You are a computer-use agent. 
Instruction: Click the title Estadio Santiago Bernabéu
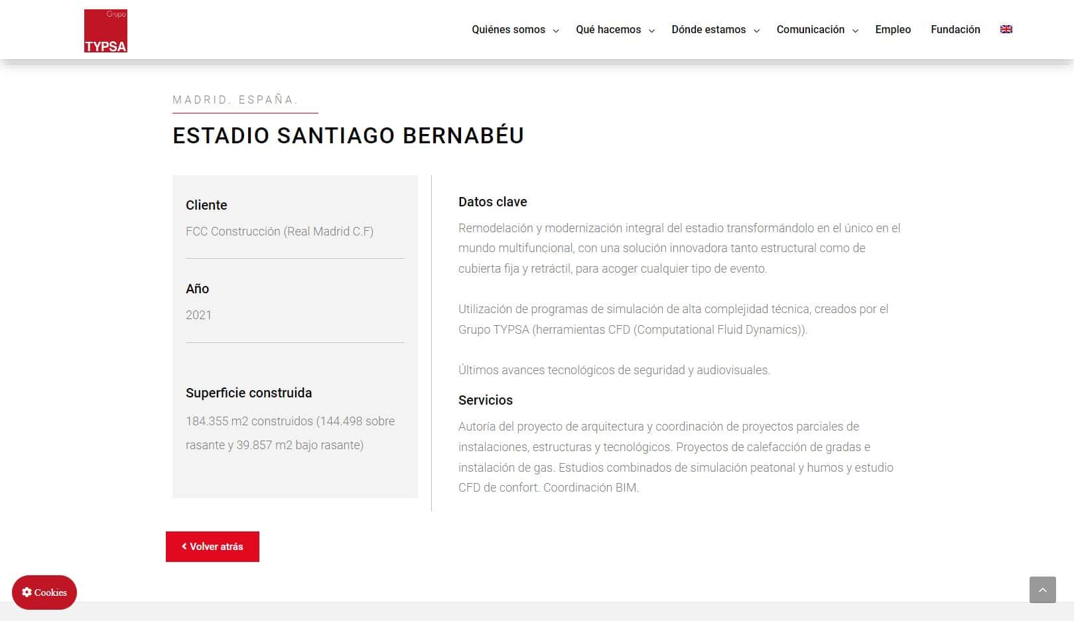(348, 135)
